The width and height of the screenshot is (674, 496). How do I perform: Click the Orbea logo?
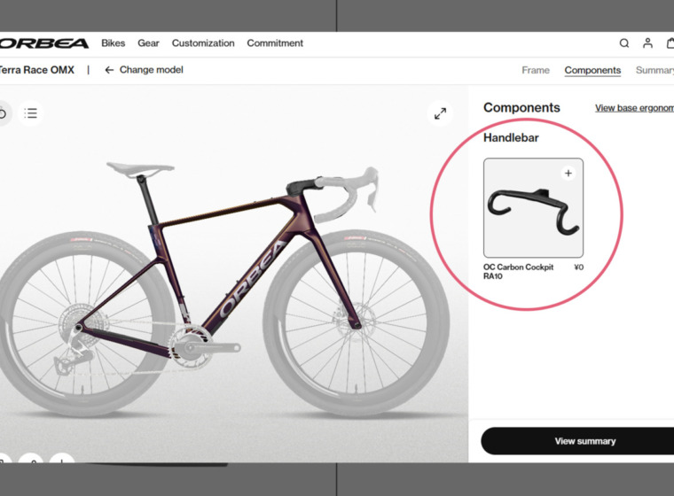[43, 43]
